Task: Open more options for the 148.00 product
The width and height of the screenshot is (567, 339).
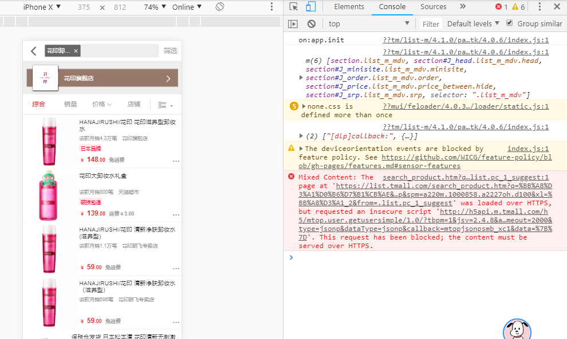Action: pos(176,161)
